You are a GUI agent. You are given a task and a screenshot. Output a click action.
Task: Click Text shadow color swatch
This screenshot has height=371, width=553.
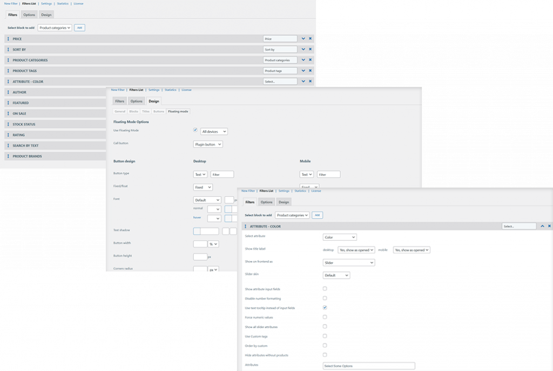click(x=197, y=231)
